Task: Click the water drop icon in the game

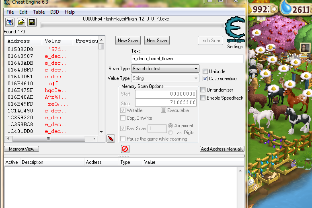Action: tap(286, 8)
